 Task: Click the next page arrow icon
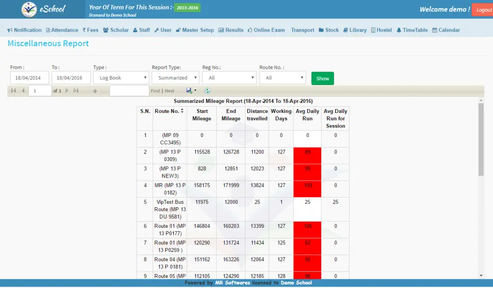click(67, 90)
